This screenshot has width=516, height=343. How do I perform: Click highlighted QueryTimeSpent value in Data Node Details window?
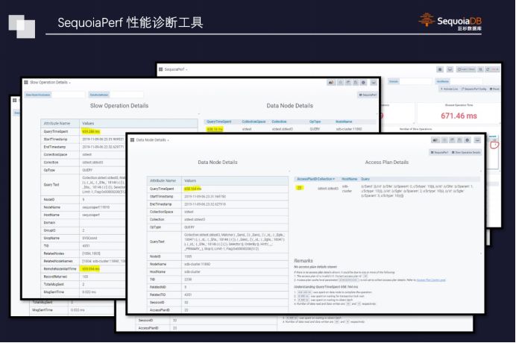click(x=192, y=189)
